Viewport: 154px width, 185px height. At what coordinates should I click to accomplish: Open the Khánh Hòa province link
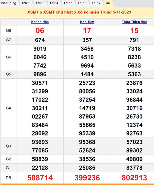pyautogui.click(x=40, y=22)
